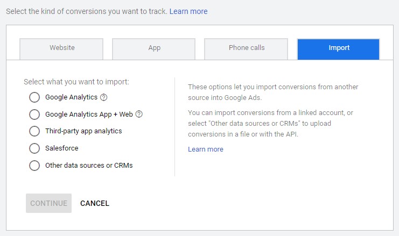Image resolution: width=399 pixels, height=236 pixels.
Task: Switch to the Website tab
Action: click(x=61, y=49)
